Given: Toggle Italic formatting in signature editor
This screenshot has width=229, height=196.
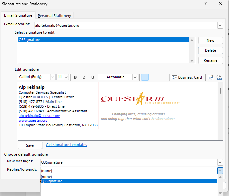Looking at the screenshot, I should click(84, 77).
